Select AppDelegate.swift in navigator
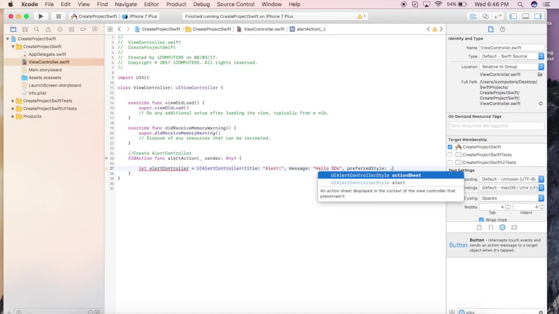This screenshot has width=559, height=314. pos(47,55)
